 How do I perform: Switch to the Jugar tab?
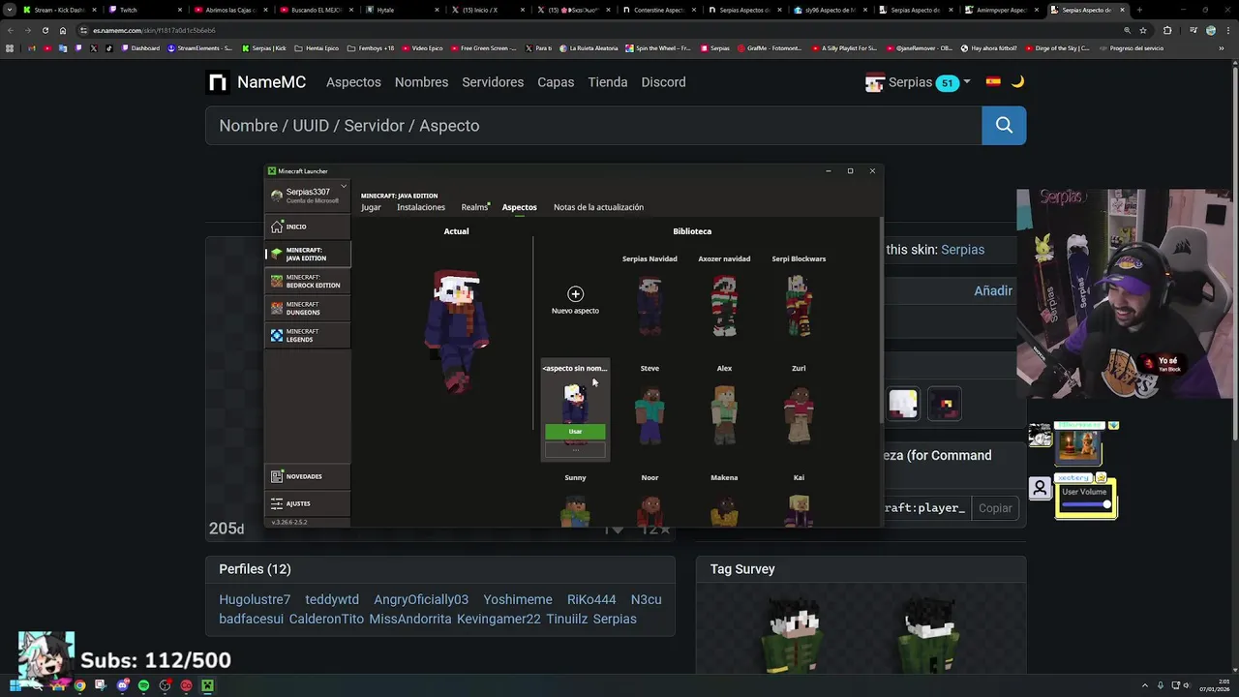click(x=371, y=207)
